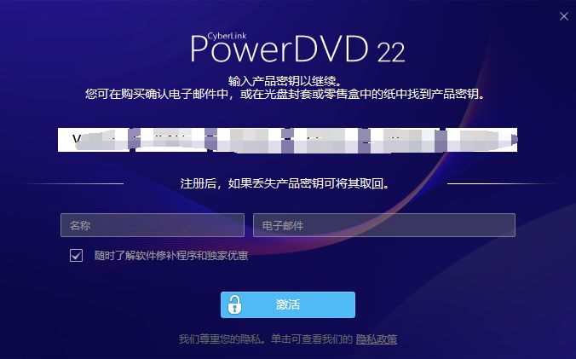Close the PowerDVD activation dialog
576x359 pixels.
point(563,16)
